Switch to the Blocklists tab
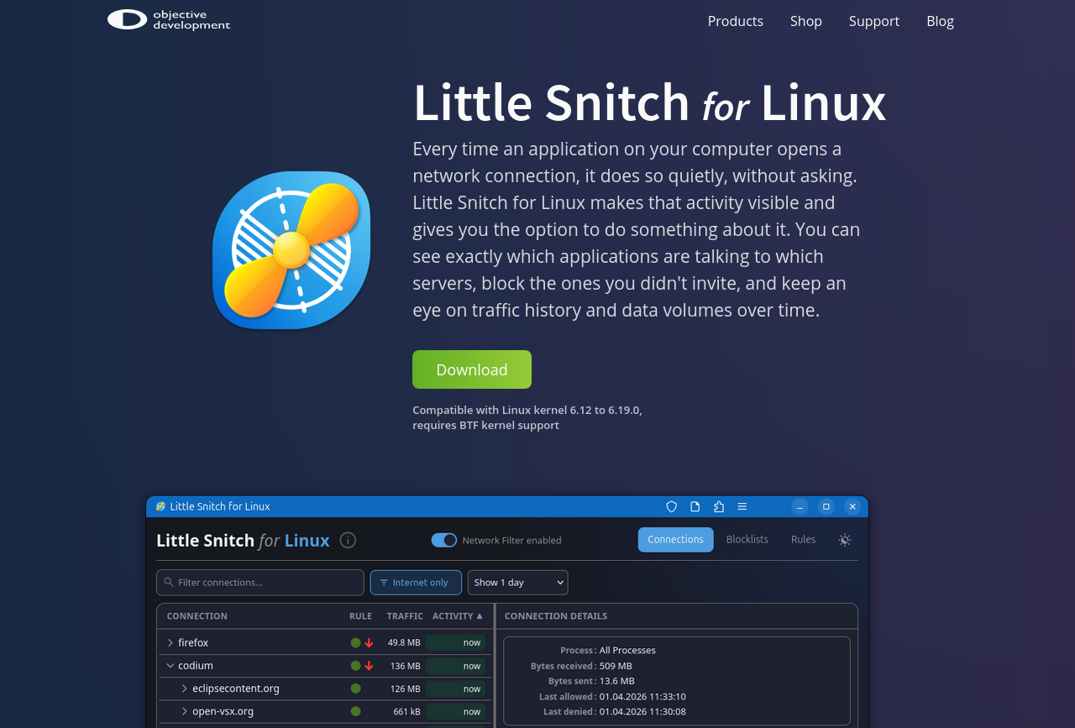1075x728 pixels. pyautogui.click(x=747, y=539)
